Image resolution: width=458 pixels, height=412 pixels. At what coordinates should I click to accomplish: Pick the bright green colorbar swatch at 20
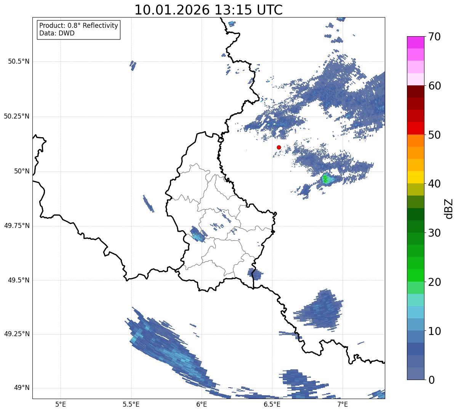415,276
